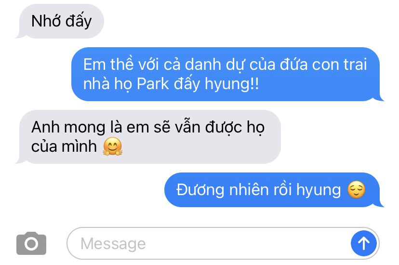Tap "Anh mong" at start of gray message

coord(68,127)
